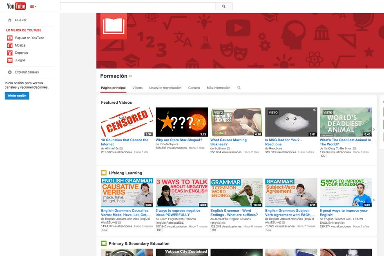Open the 10 Countries that Censor the Internet link
Image resolution: width=384 pixels, height=256 pixels.
click(x=125, y=142)
